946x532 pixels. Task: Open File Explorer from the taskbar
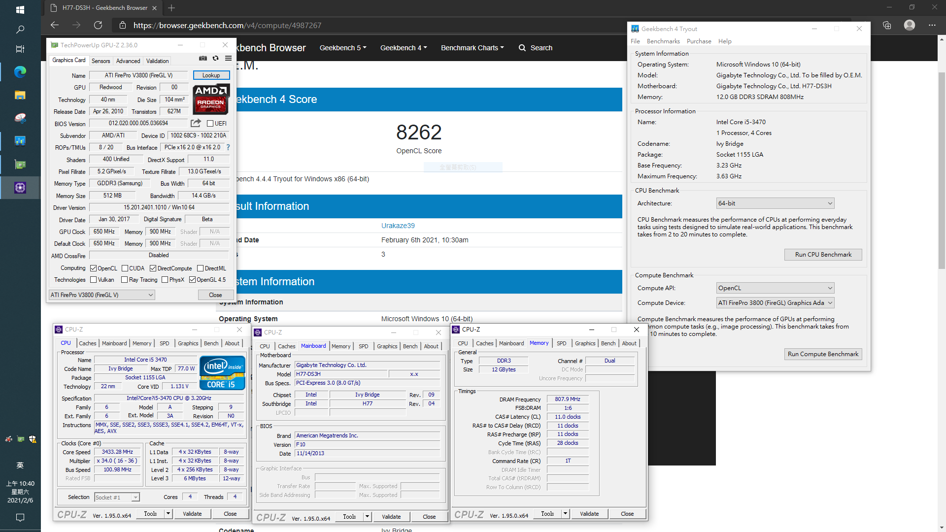[x=20, y=95]
